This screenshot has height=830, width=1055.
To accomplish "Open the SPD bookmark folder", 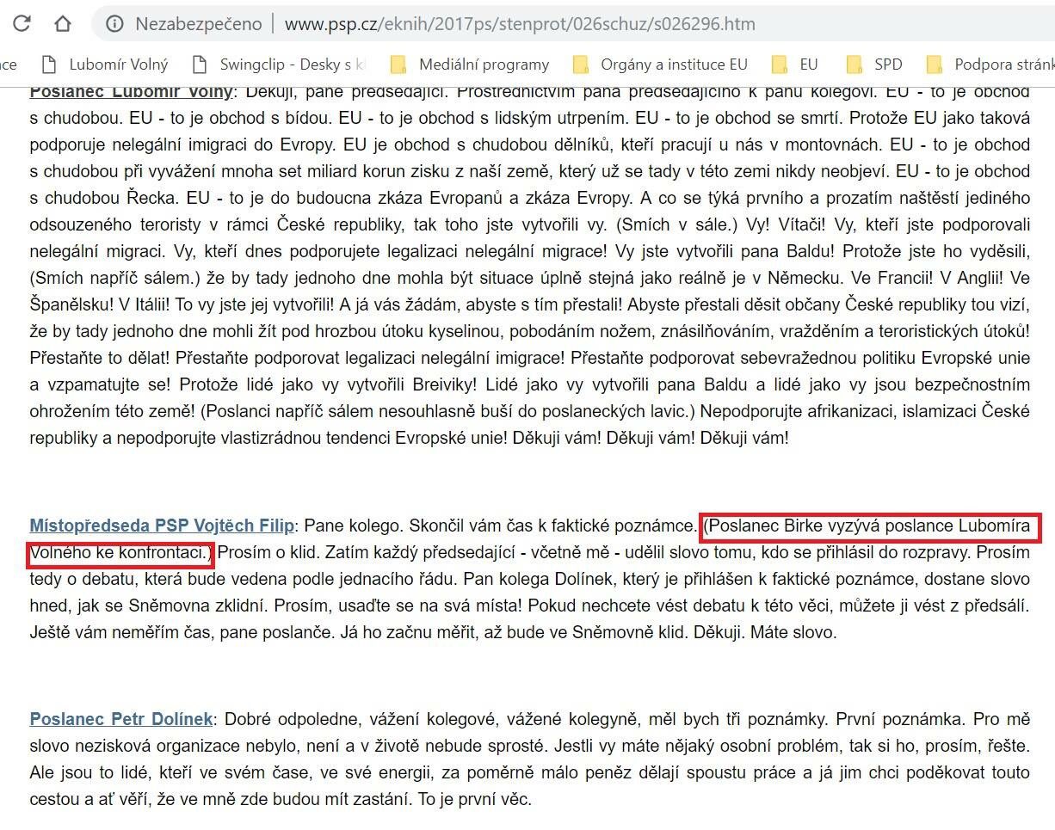I will pos(873,64).
